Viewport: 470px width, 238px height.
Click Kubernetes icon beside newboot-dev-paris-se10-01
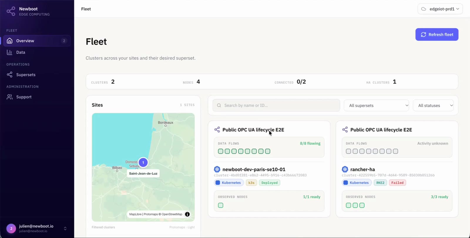click(217, 169)
